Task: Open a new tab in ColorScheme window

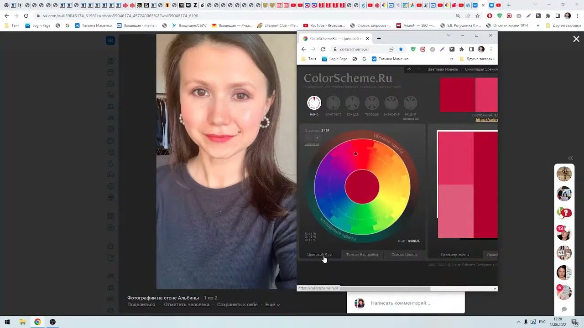Action: (379, 39)
